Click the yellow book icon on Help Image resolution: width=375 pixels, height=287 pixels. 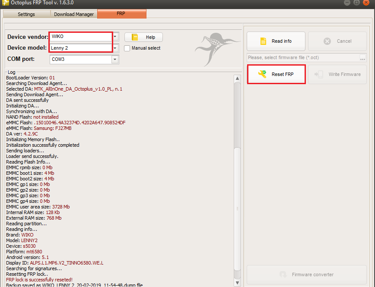coord(135,37)
